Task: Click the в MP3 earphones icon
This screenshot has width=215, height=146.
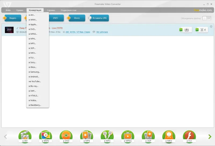Action: (x=107, y=137)
